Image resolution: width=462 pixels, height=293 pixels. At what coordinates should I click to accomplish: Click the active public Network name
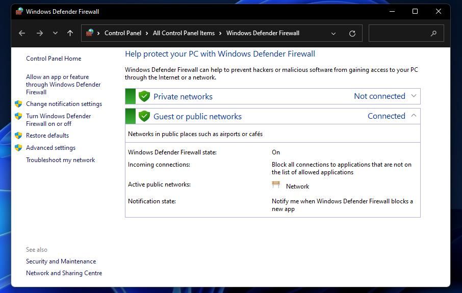coord(297,187)
